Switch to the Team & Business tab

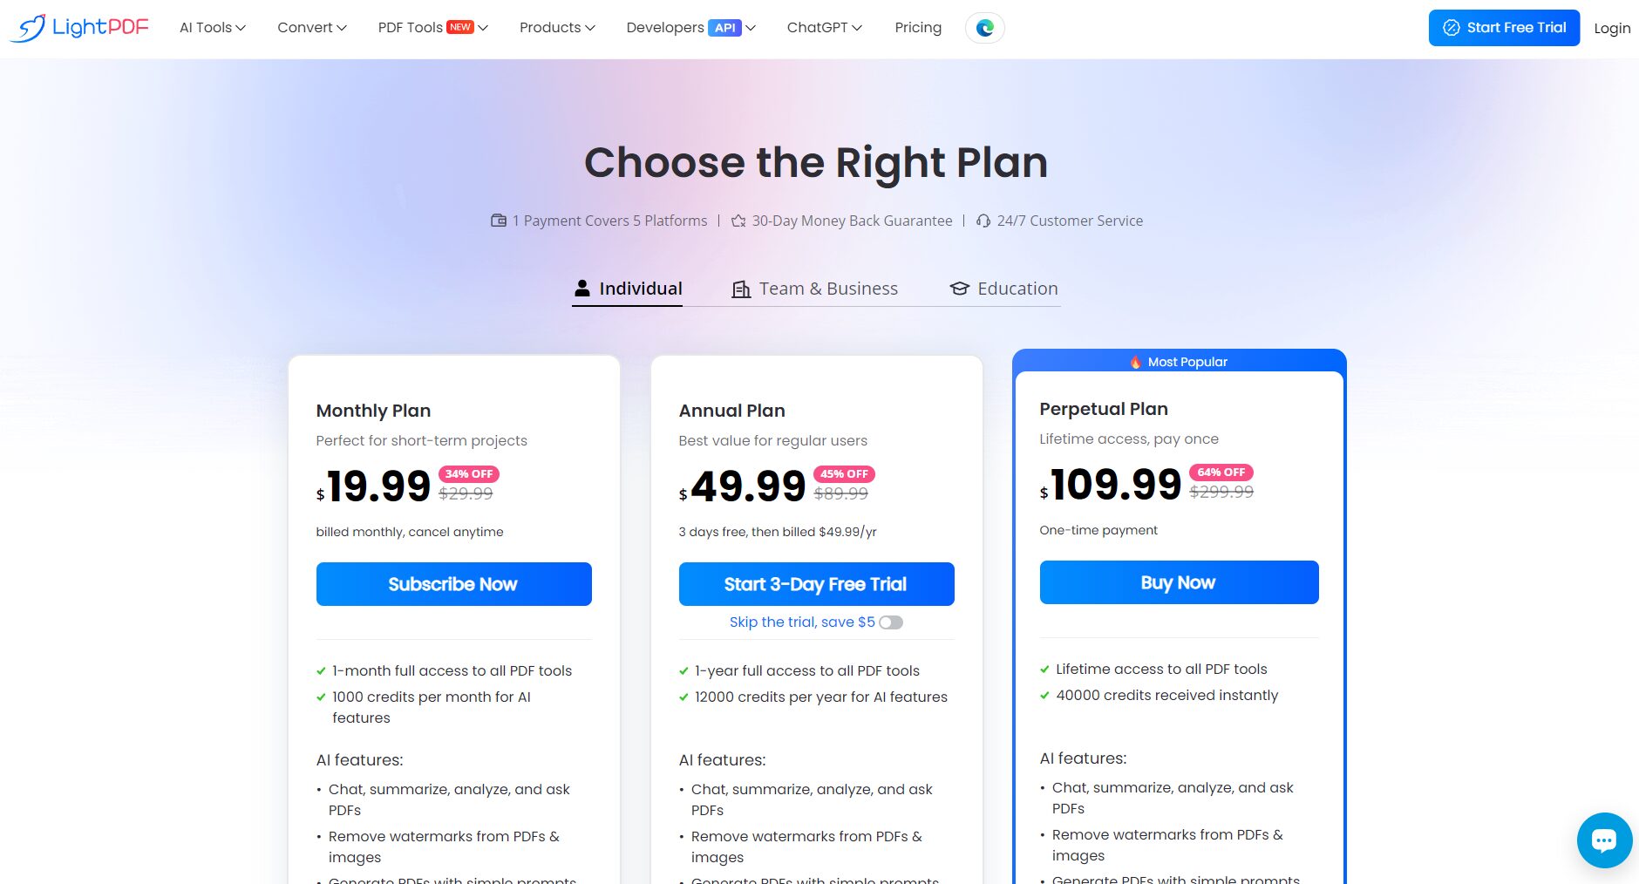tap(814, 289)
